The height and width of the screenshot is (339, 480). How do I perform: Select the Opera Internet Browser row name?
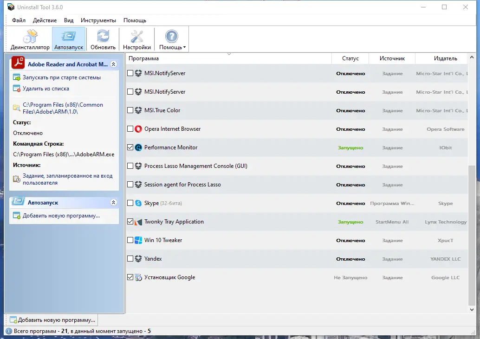point(172,129)
